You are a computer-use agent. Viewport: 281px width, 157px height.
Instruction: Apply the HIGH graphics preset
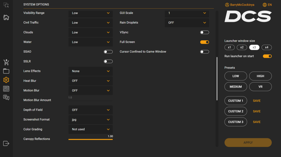tap(260, 76)
